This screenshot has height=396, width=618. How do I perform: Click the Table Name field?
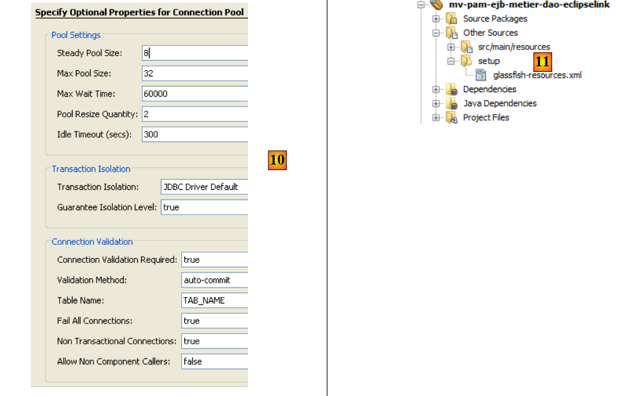214,301
